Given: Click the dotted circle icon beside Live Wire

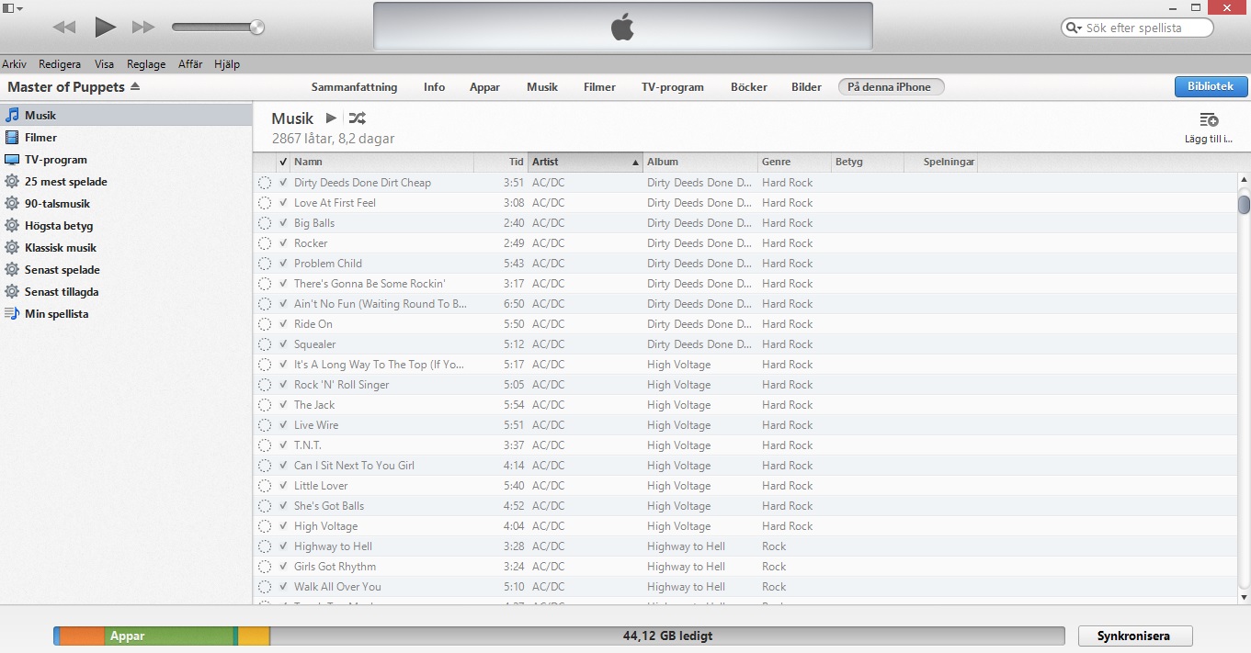Looking at the screenshot, I should 265,425.
